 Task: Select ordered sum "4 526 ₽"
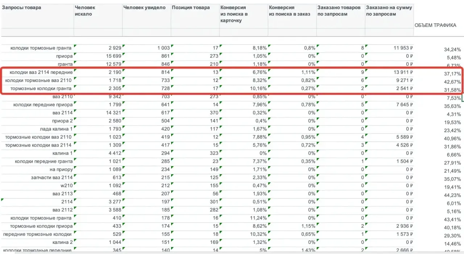tap(404, 145)
